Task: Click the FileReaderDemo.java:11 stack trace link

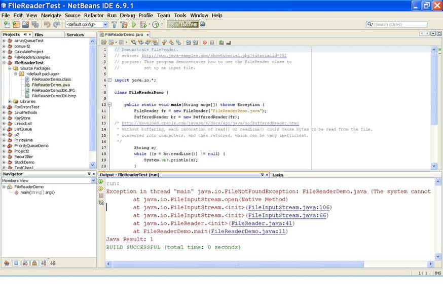Action: (249, 232)
